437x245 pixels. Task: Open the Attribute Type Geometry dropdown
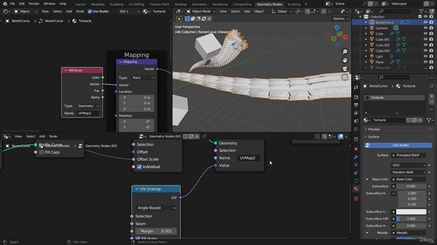coord(88,106)
